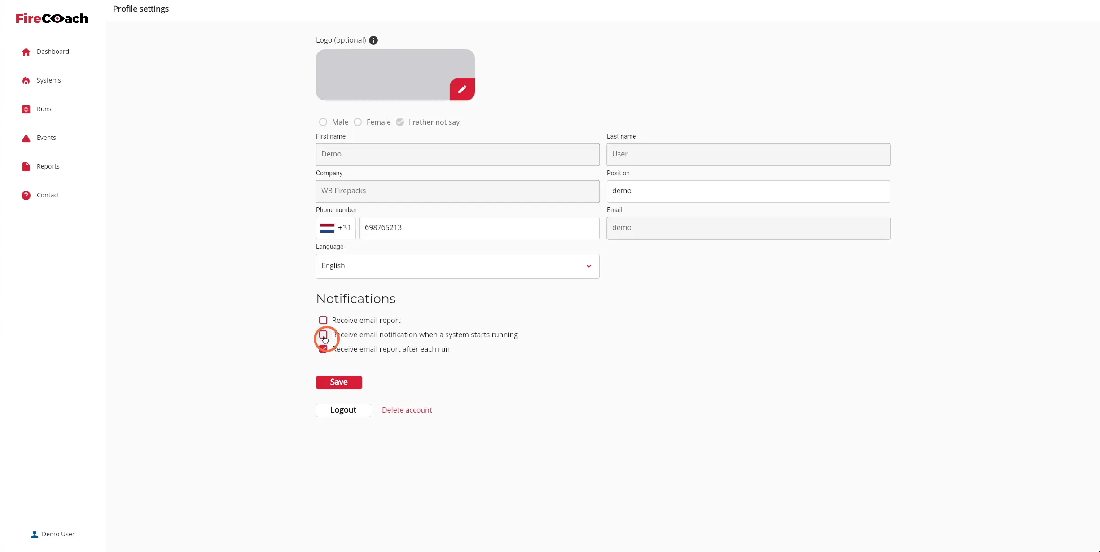Click the FireCoach logo
The width and height of the screenshot is (1100, 552).
pos(52,18)
